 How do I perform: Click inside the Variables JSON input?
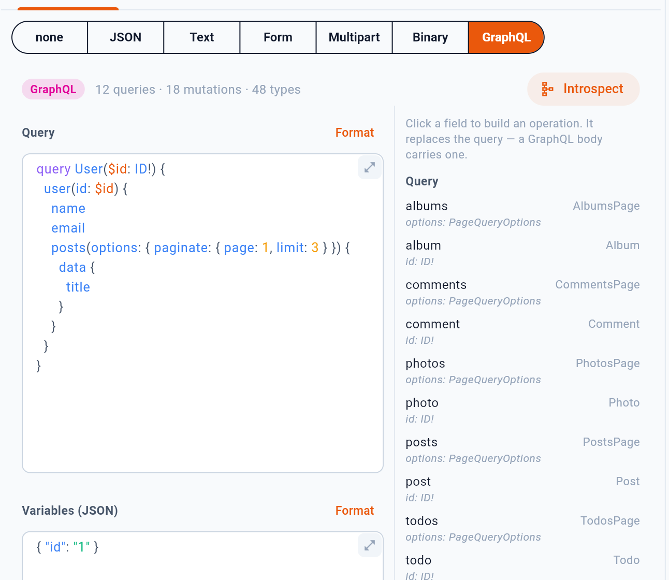click(202, 556)
